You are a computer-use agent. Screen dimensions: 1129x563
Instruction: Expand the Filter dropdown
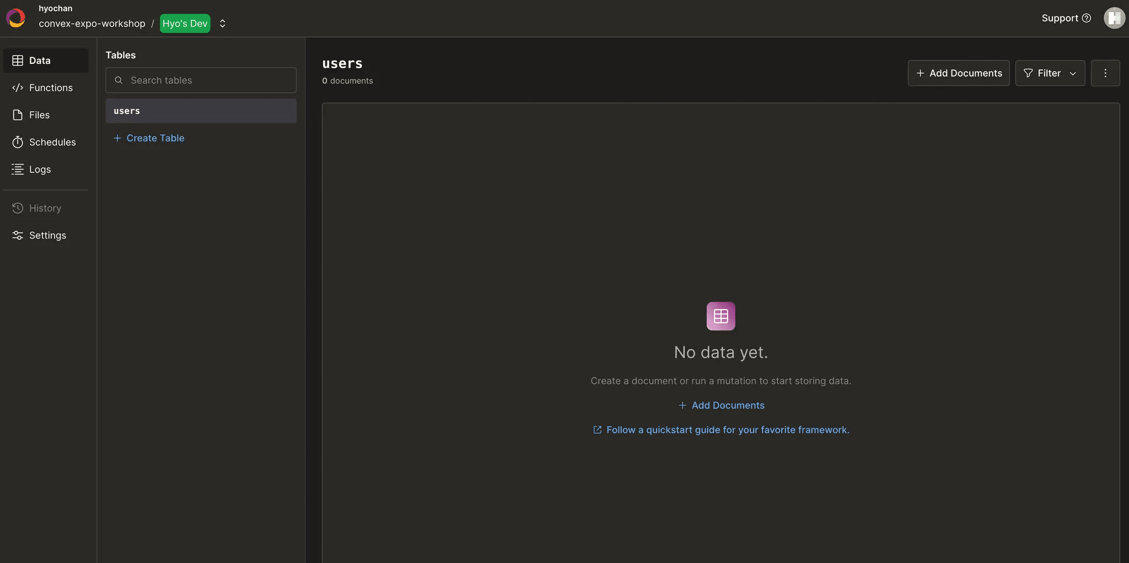1050,73
